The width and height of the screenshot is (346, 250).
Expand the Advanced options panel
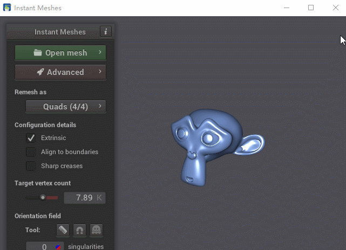click(60, 72)
